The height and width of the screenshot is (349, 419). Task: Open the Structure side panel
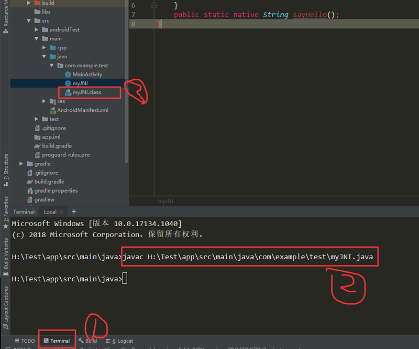[6, 170]
